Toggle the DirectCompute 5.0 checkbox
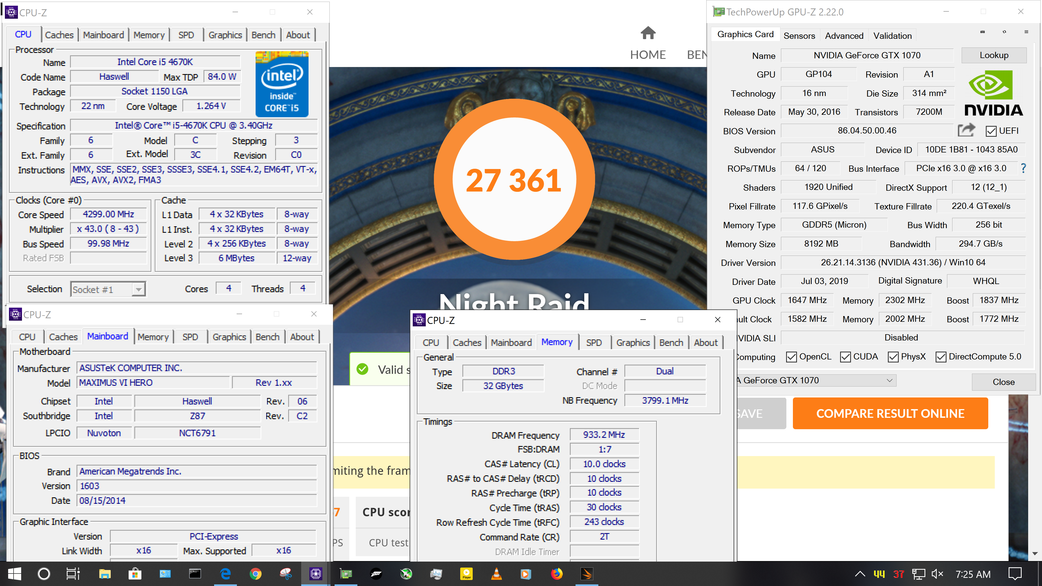The width and height of the screenshot is (1042, 586). click(x=941, y=357)
